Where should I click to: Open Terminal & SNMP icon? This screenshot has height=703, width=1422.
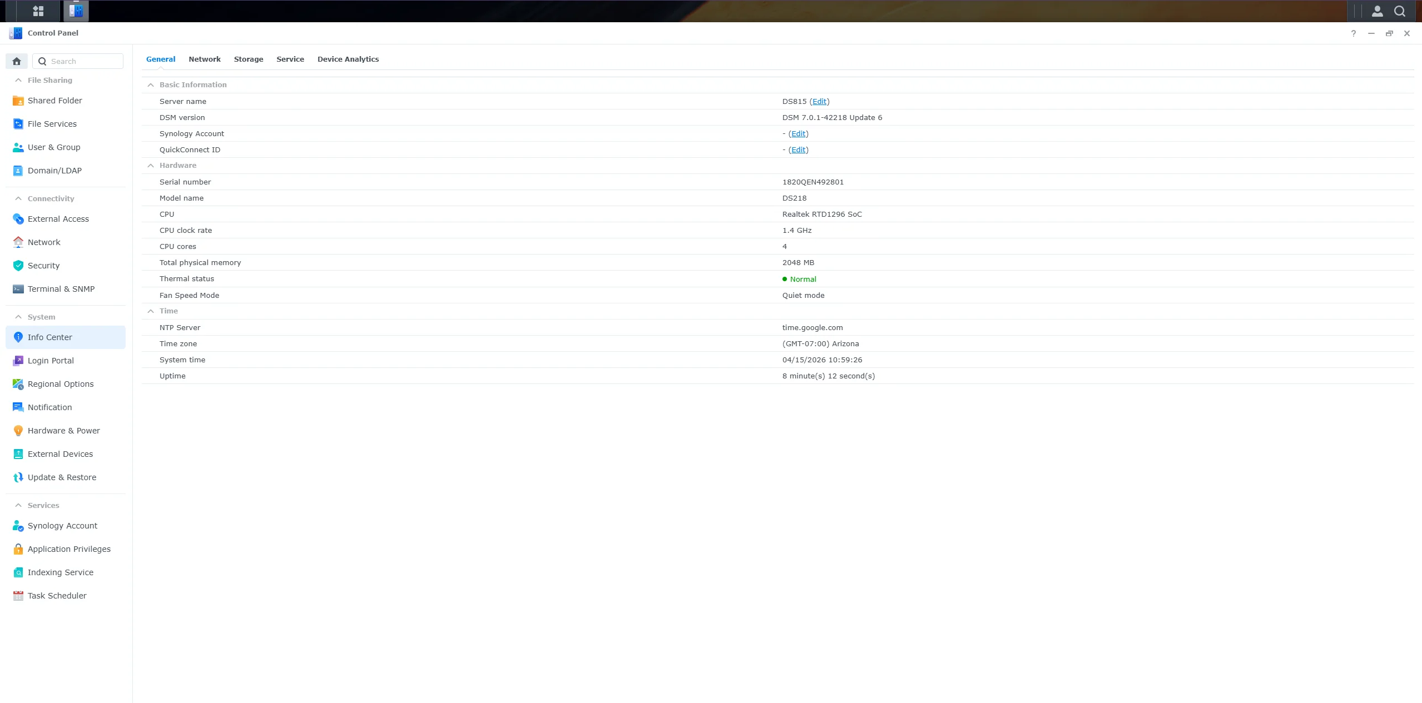click(18, 289)
